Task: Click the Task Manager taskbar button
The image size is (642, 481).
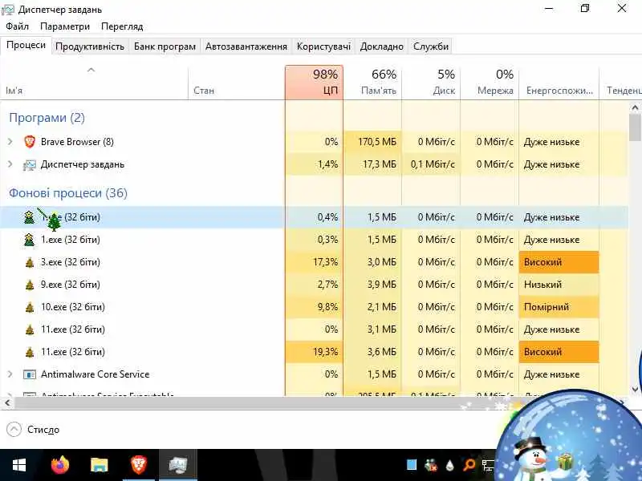Action: pyautogui.click(x=178, y=465)
